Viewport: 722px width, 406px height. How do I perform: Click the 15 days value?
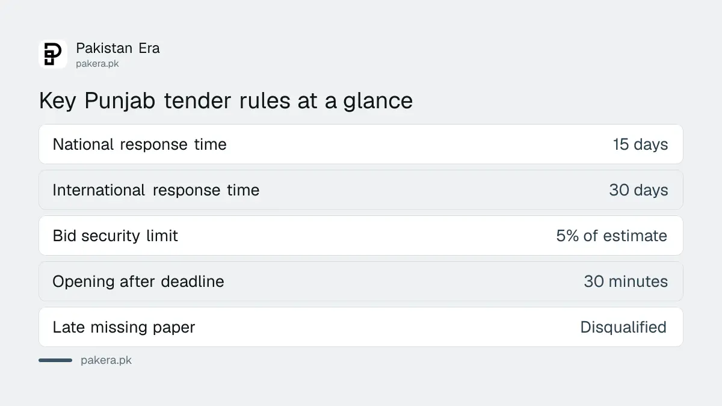(640, 144)
